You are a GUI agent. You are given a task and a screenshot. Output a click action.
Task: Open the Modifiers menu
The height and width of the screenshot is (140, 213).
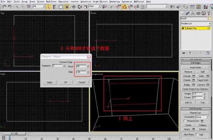click(51, 2)
